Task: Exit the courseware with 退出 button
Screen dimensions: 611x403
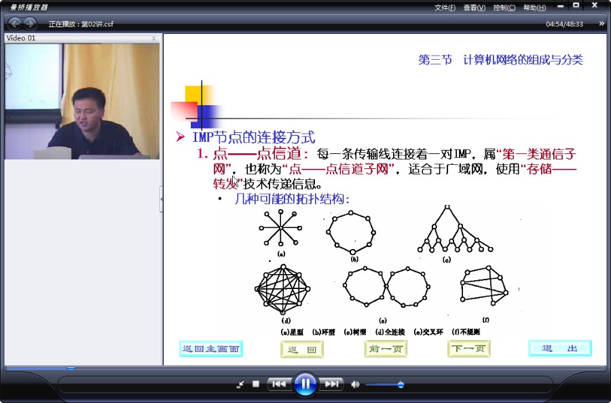Action: tap(560, 348)
